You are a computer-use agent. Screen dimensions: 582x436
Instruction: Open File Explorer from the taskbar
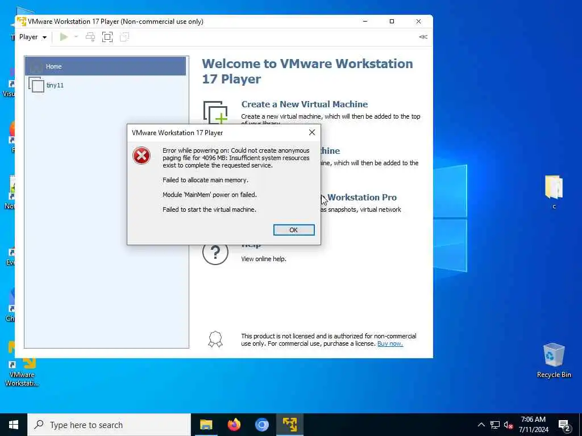(x=206, y=425)
